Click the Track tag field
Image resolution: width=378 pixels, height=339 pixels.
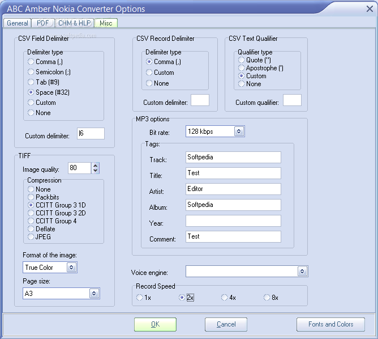click(233, 157)
